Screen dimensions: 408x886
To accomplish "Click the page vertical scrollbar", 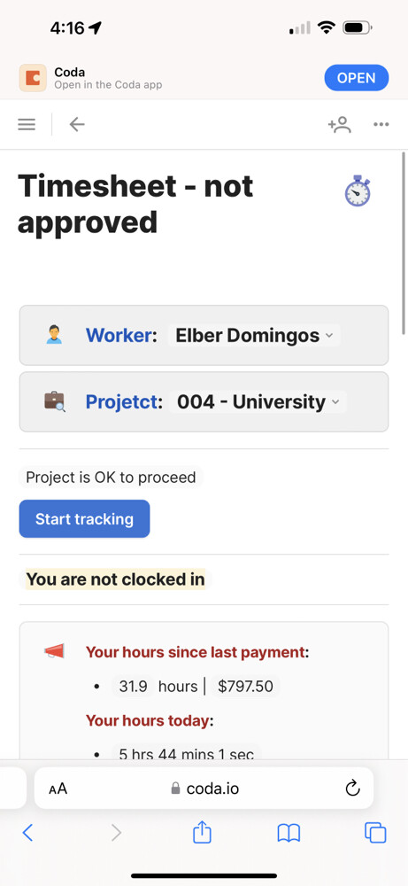I will (404, 243).
